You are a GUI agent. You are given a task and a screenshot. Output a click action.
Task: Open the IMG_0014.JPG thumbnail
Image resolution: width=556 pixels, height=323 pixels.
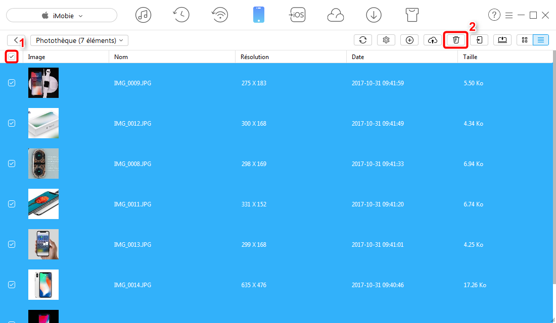(43, 285)
